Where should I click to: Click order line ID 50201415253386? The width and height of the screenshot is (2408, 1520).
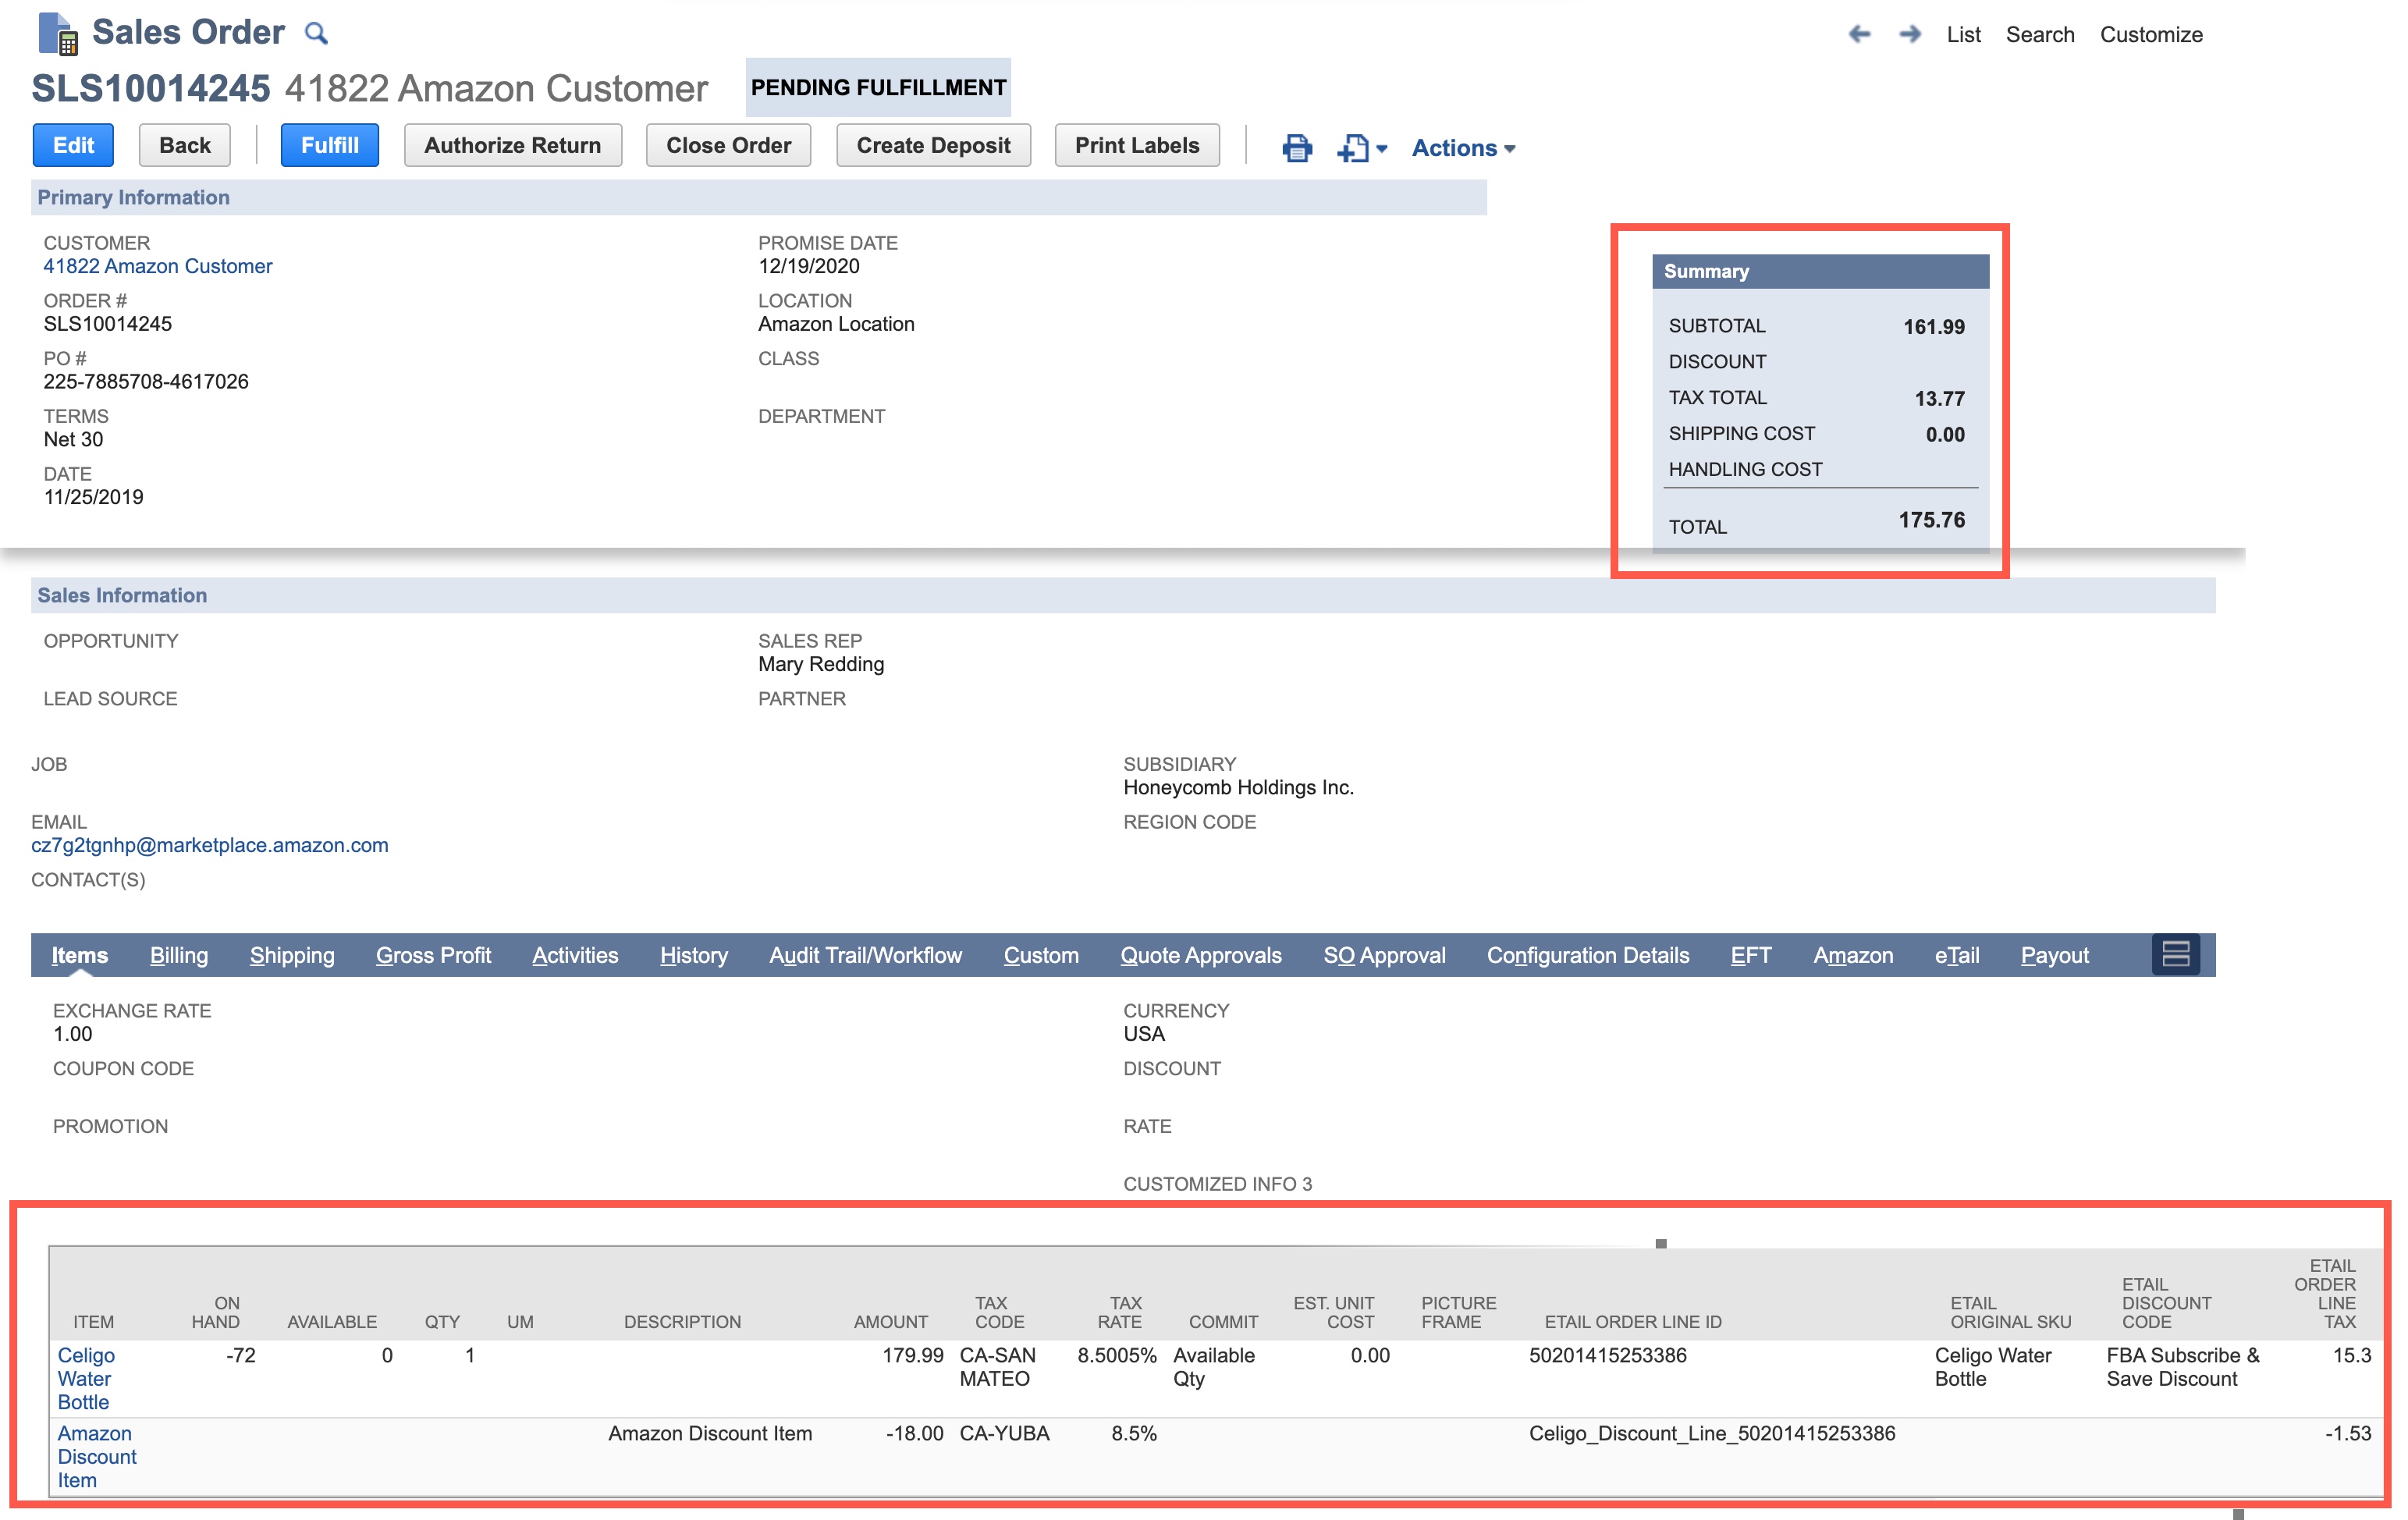(x=1607, y=1355)
